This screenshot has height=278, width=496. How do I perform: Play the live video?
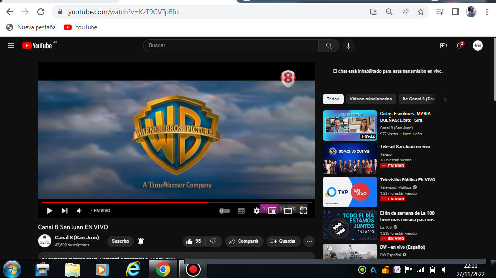[49, 211]
